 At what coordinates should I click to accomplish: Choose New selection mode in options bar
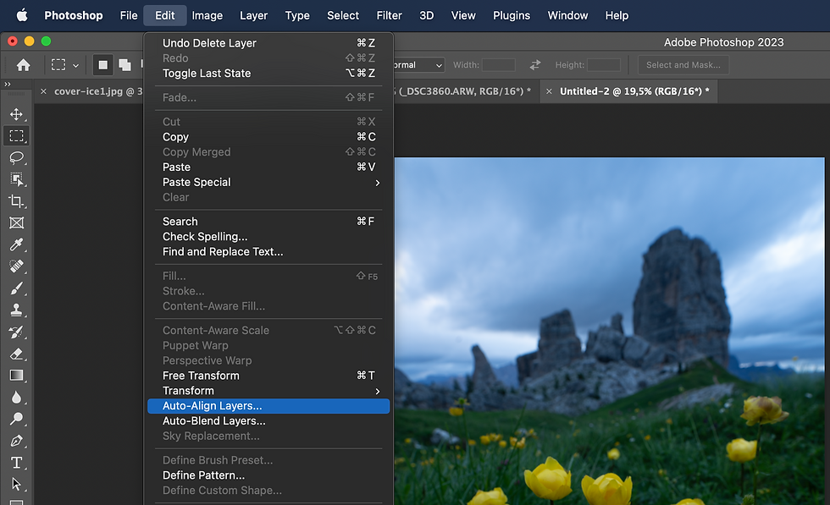[102, 65]
